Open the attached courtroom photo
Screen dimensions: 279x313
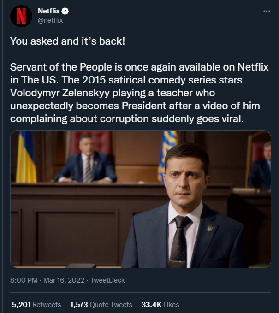[x=140, y=199]
